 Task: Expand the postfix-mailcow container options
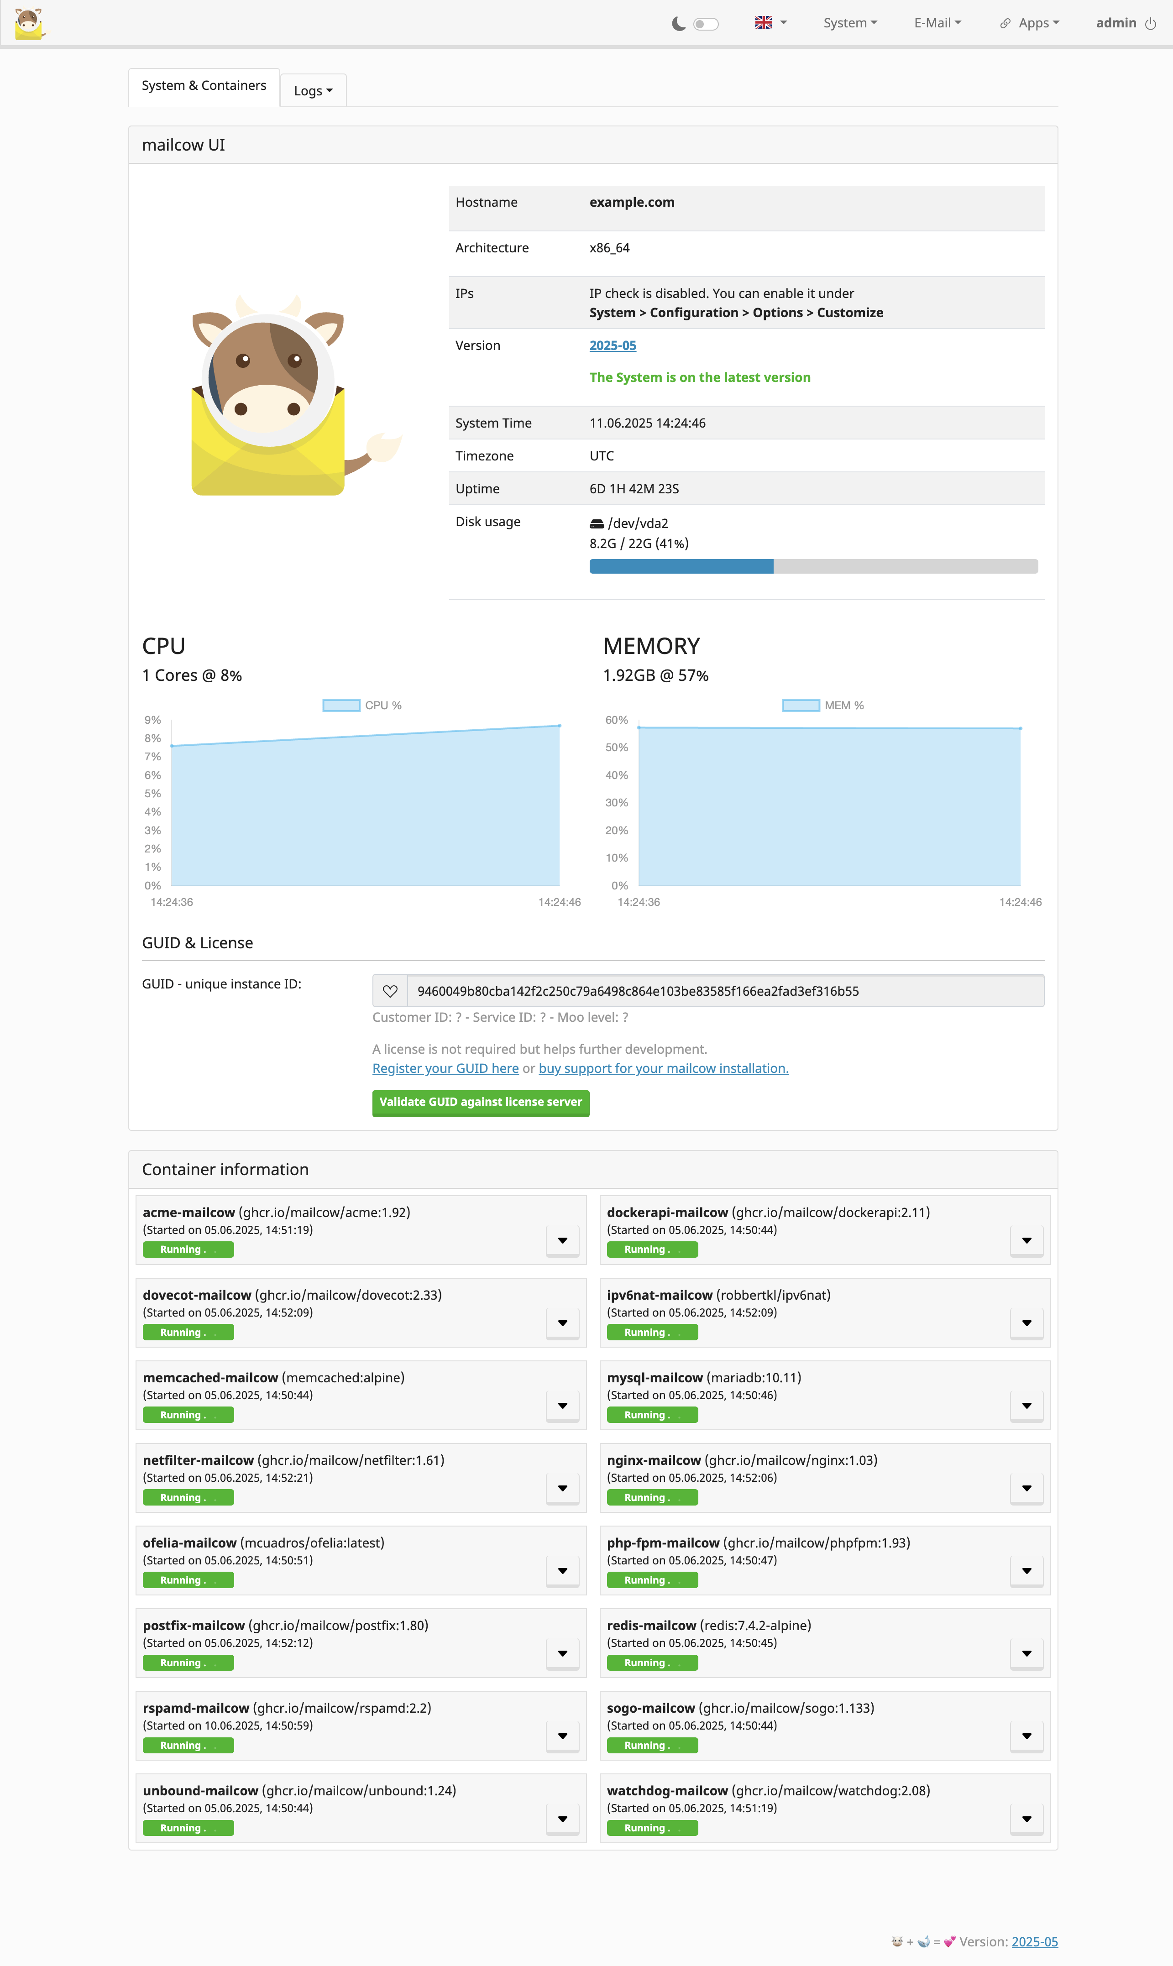pyautogui.click(x=563, y=1653)
